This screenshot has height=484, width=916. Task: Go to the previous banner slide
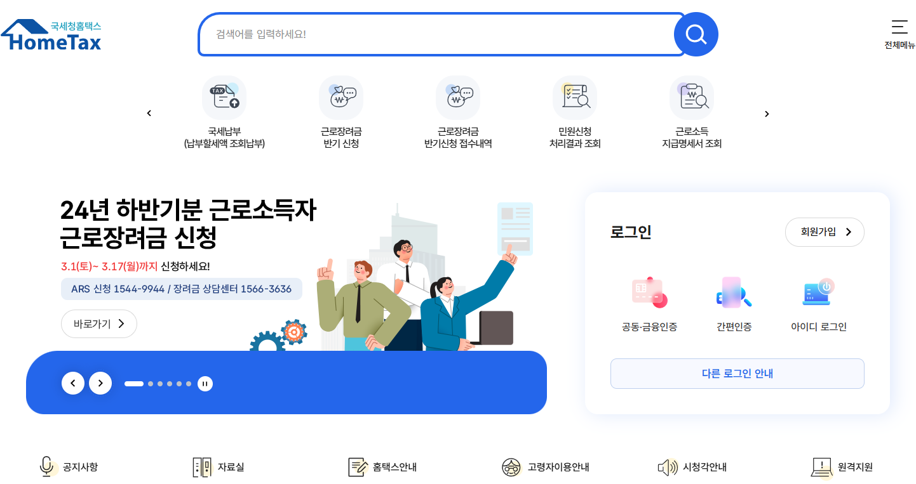[73, 383]
